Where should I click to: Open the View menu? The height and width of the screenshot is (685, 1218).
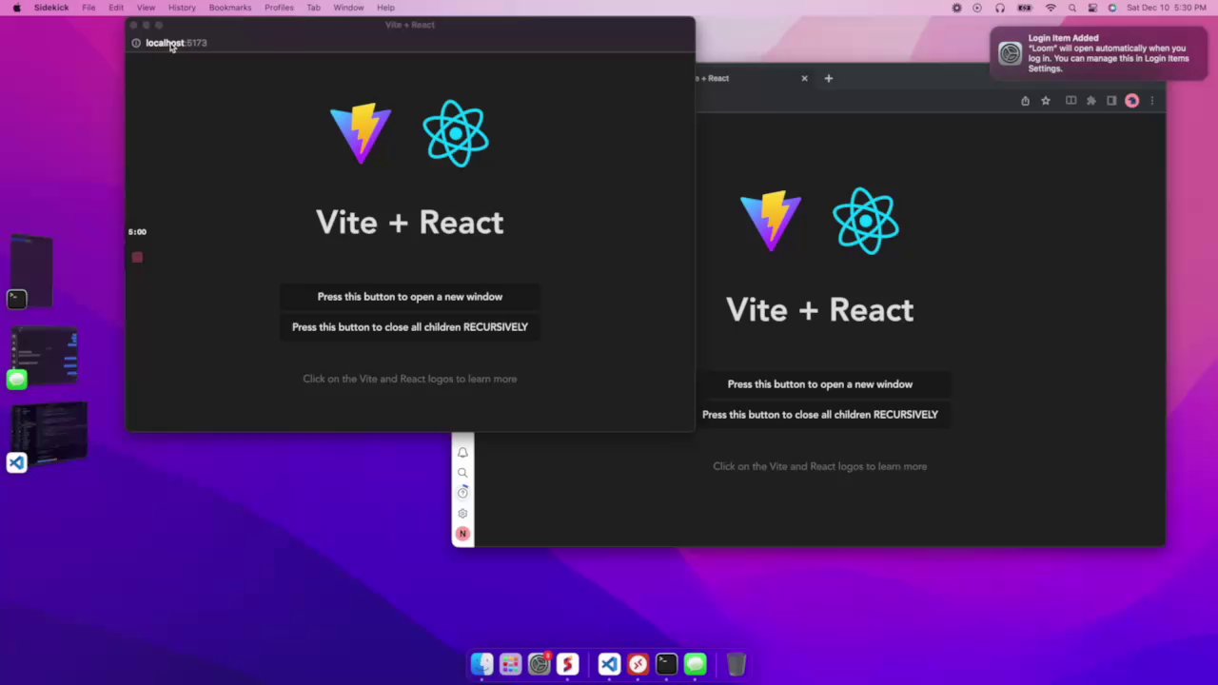click(x=146, y=8)
